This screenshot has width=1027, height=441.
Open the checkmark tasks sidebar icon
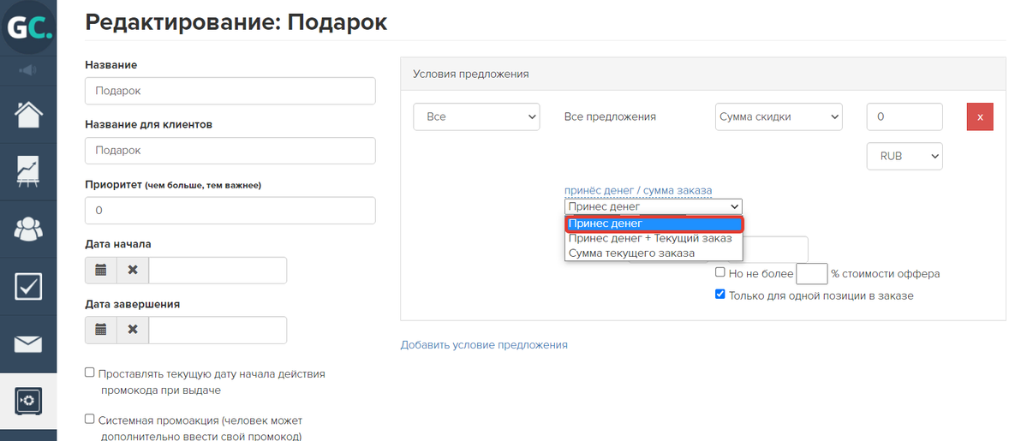pos(28,286)
